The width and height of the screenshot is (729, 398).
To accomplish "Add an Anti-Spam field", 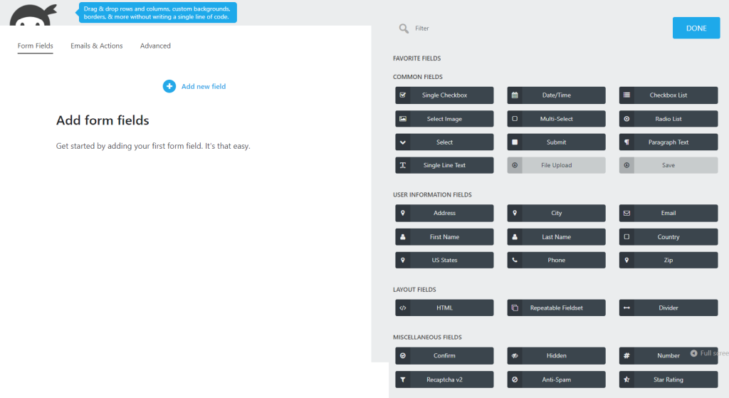I will [x=557, y=379].
